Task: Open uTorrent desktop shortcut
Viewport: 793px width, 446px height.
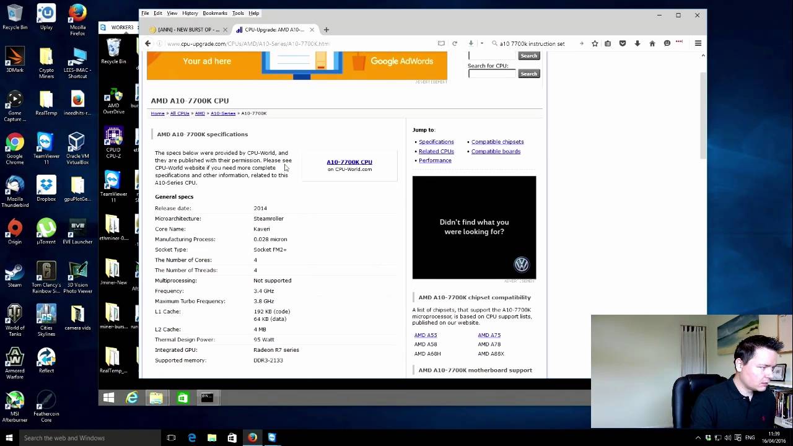Action: pyautogui.click(x=46, y=232)
